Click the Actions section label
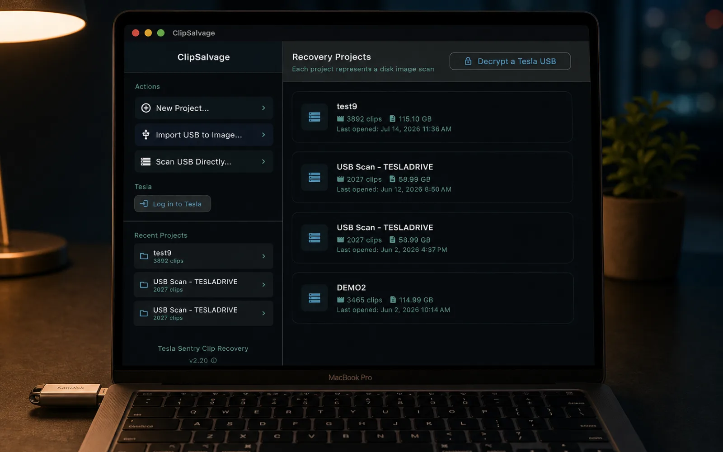723x452 pixels. tap(147, 86)
